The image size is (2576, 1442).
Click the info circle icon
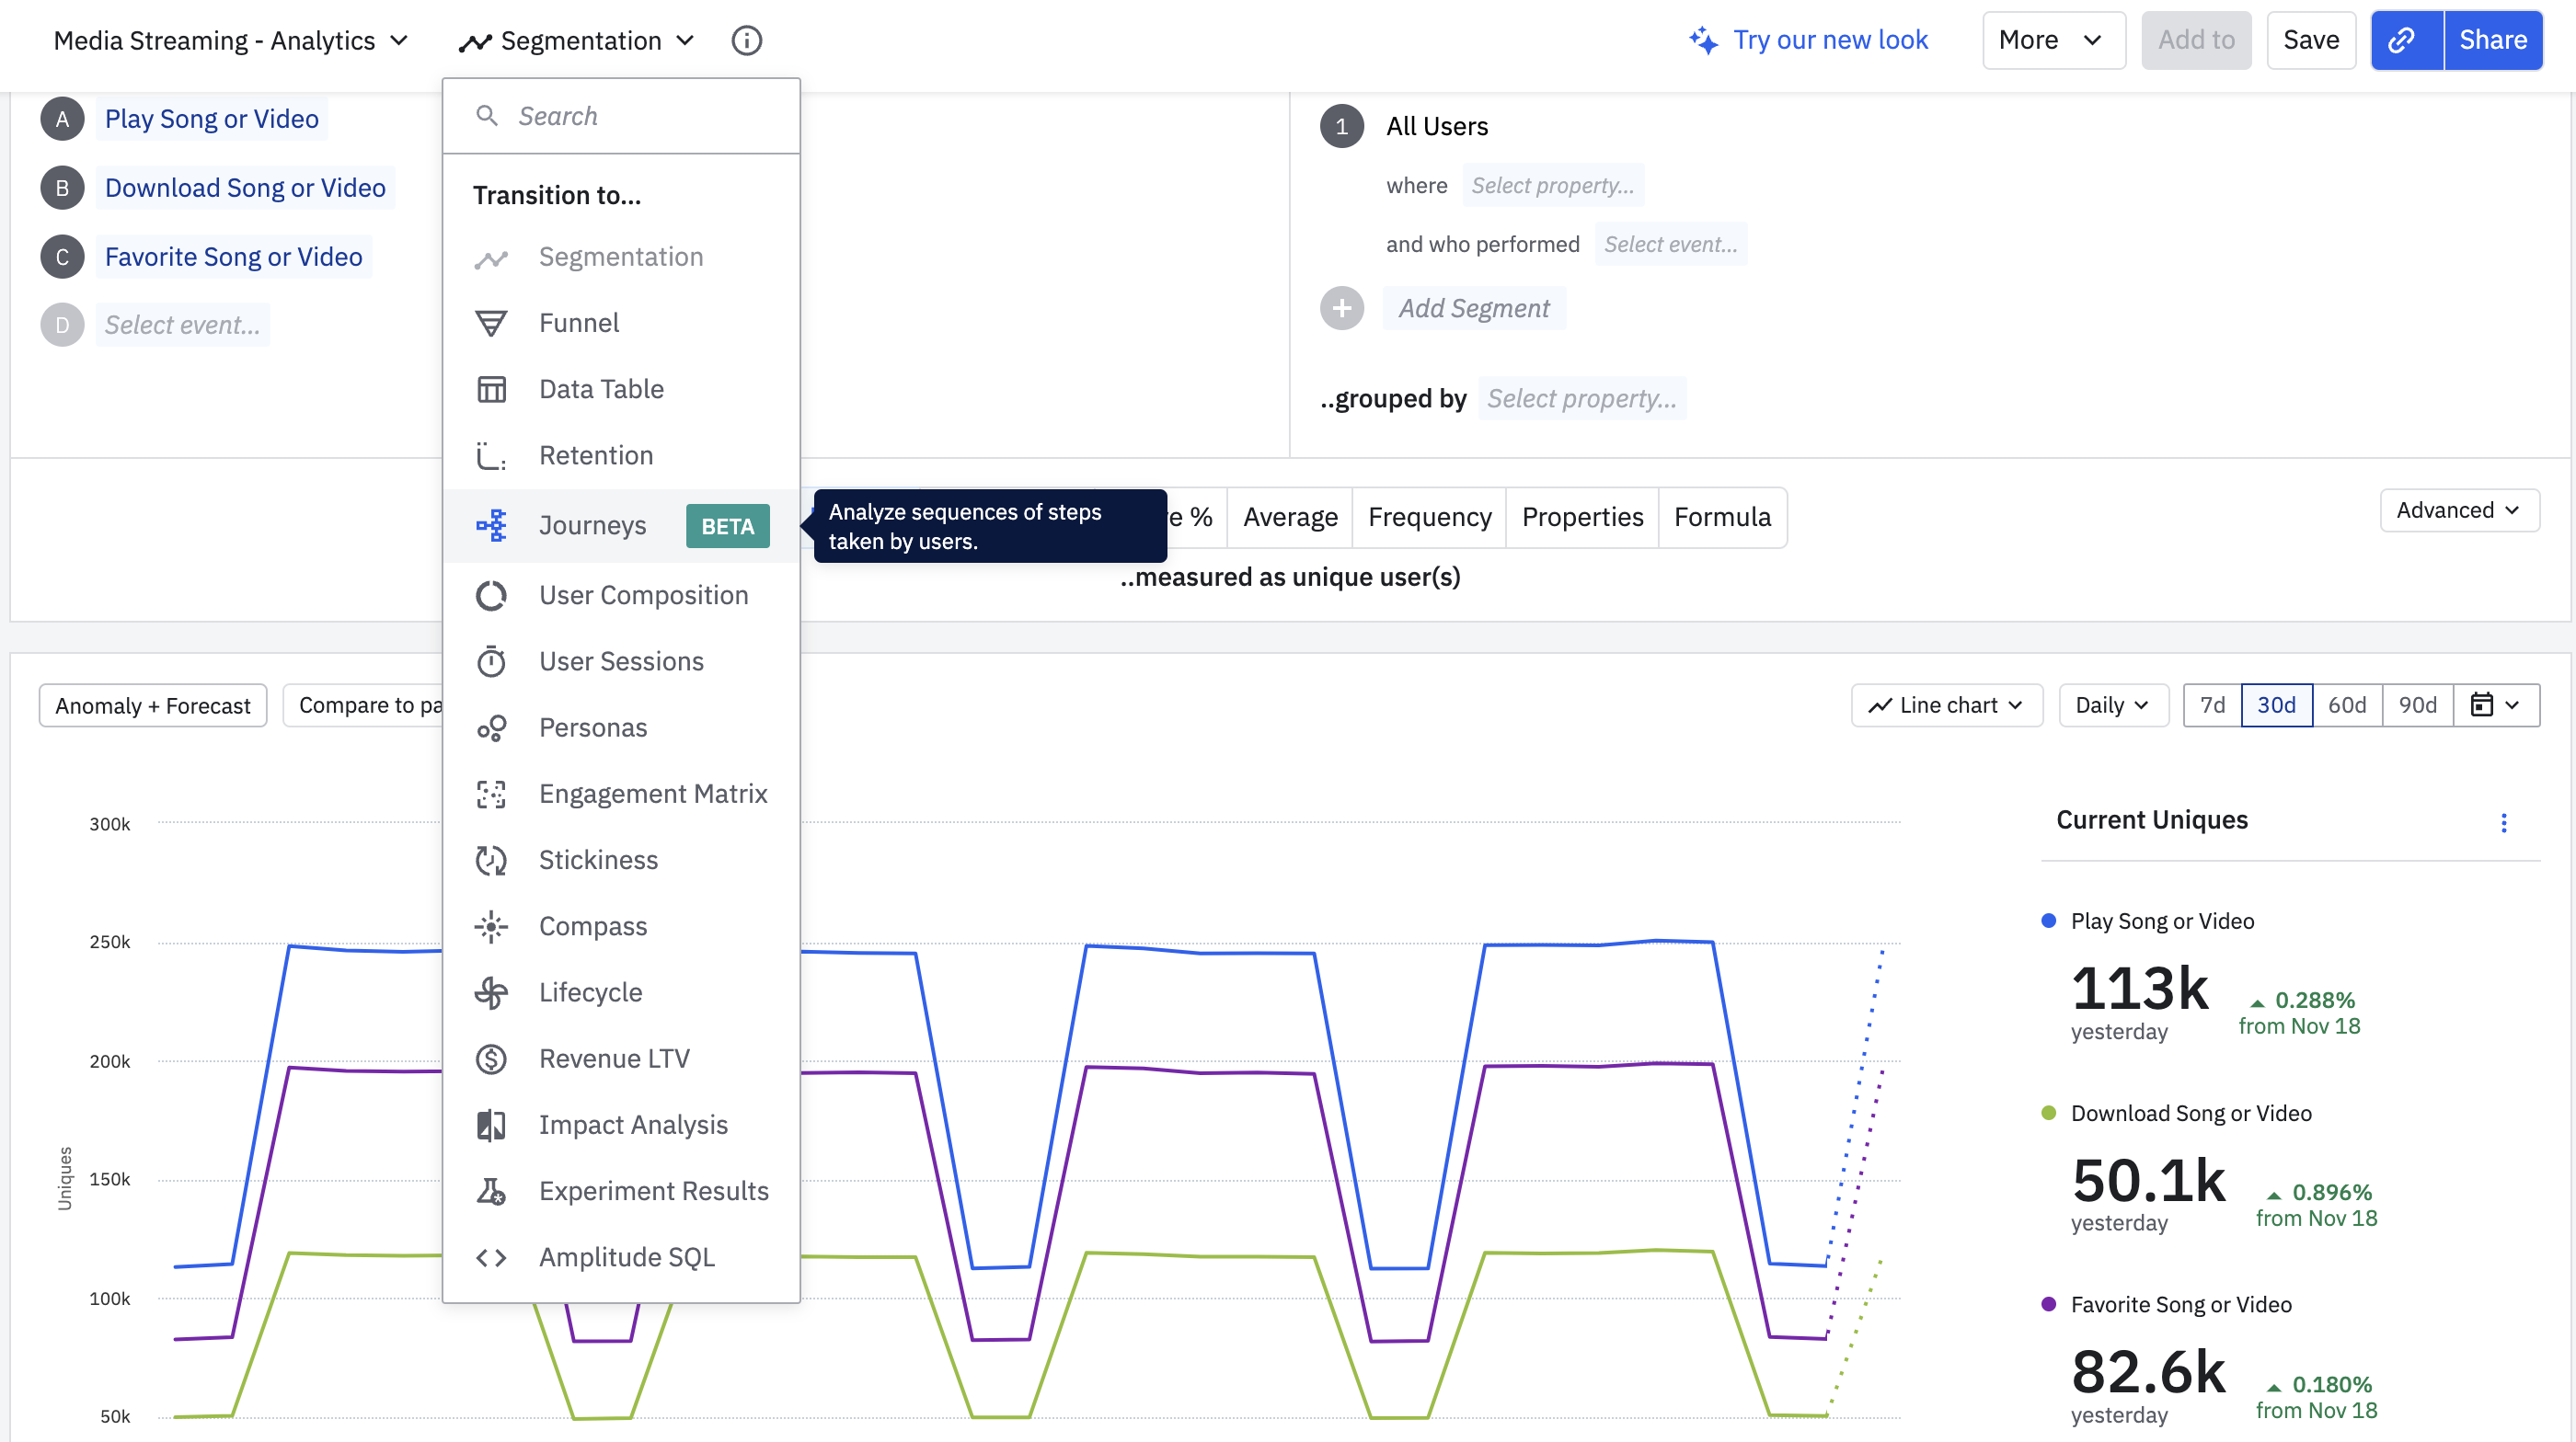[x=746, y=40]
